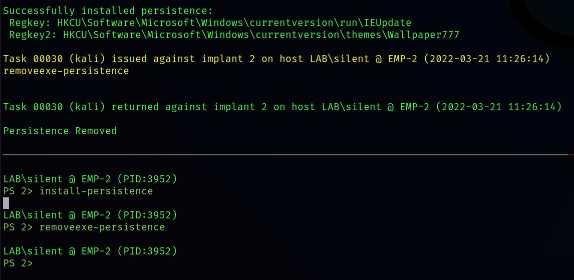Click the yellow removeexe-persistence task text
This screenshot has width=574, height=280.
[66, 71]
